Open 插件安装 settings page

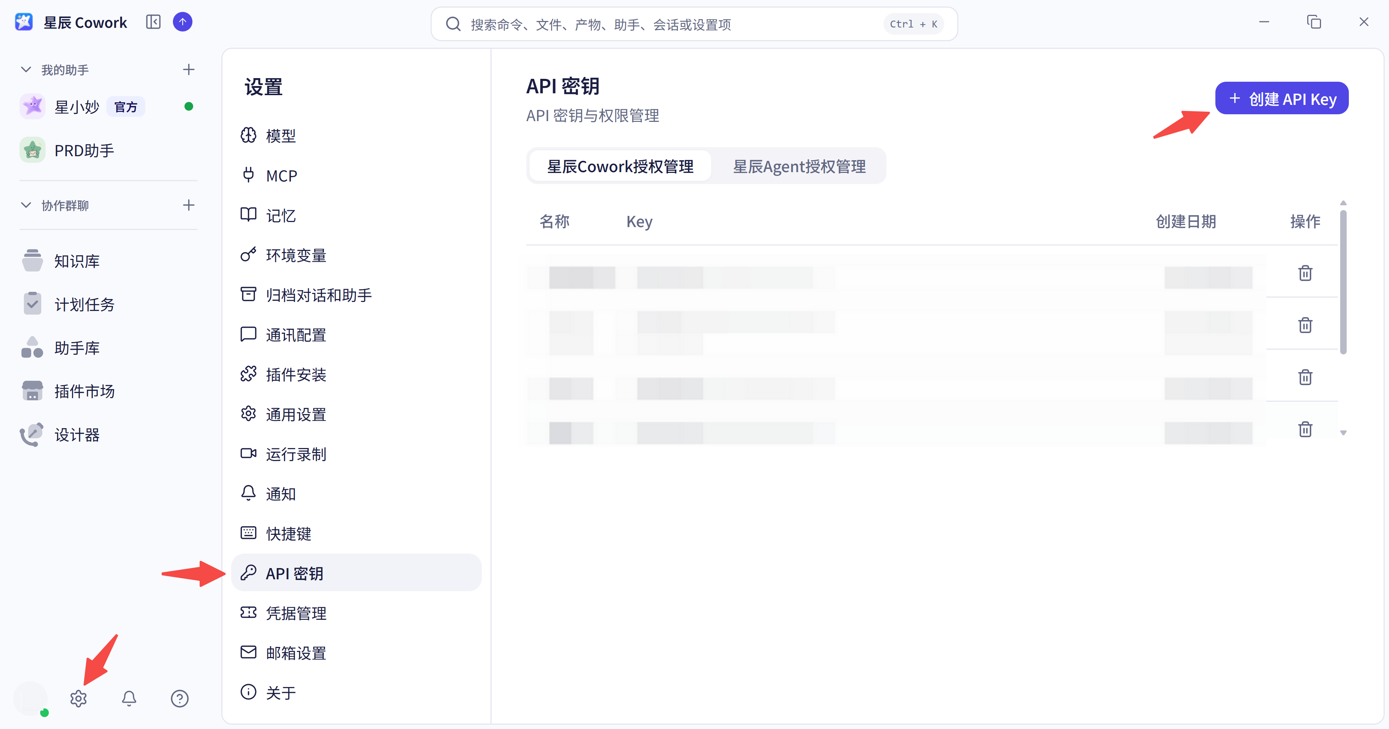356,375
